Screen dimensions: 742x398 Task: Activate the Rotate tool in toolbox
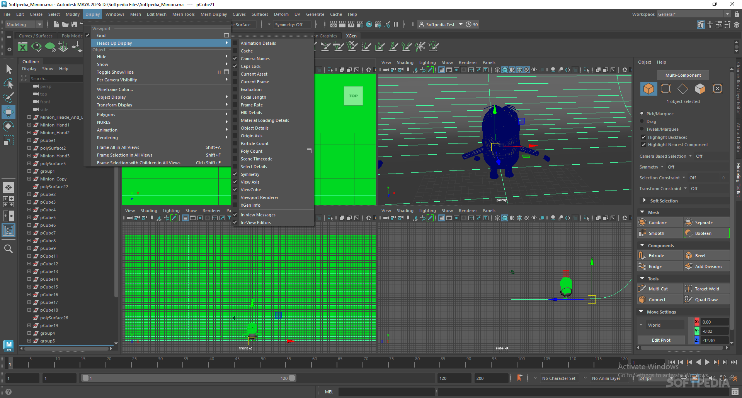(9, 126)
